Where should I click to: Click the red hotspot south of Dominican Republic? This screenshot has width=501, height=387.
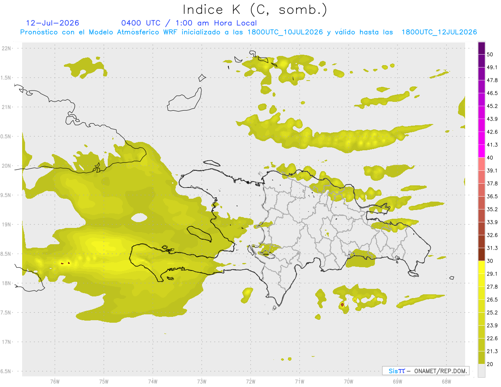pos(342,305)
